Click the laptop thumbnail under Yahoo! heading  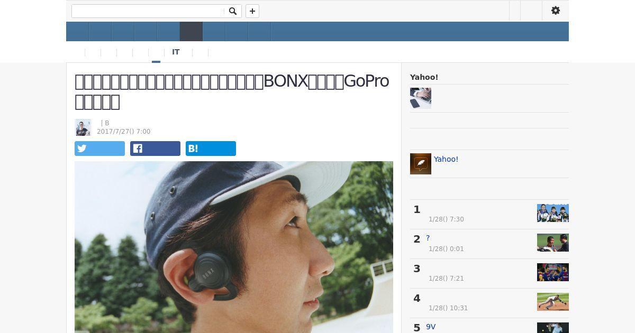coord(421,98)
